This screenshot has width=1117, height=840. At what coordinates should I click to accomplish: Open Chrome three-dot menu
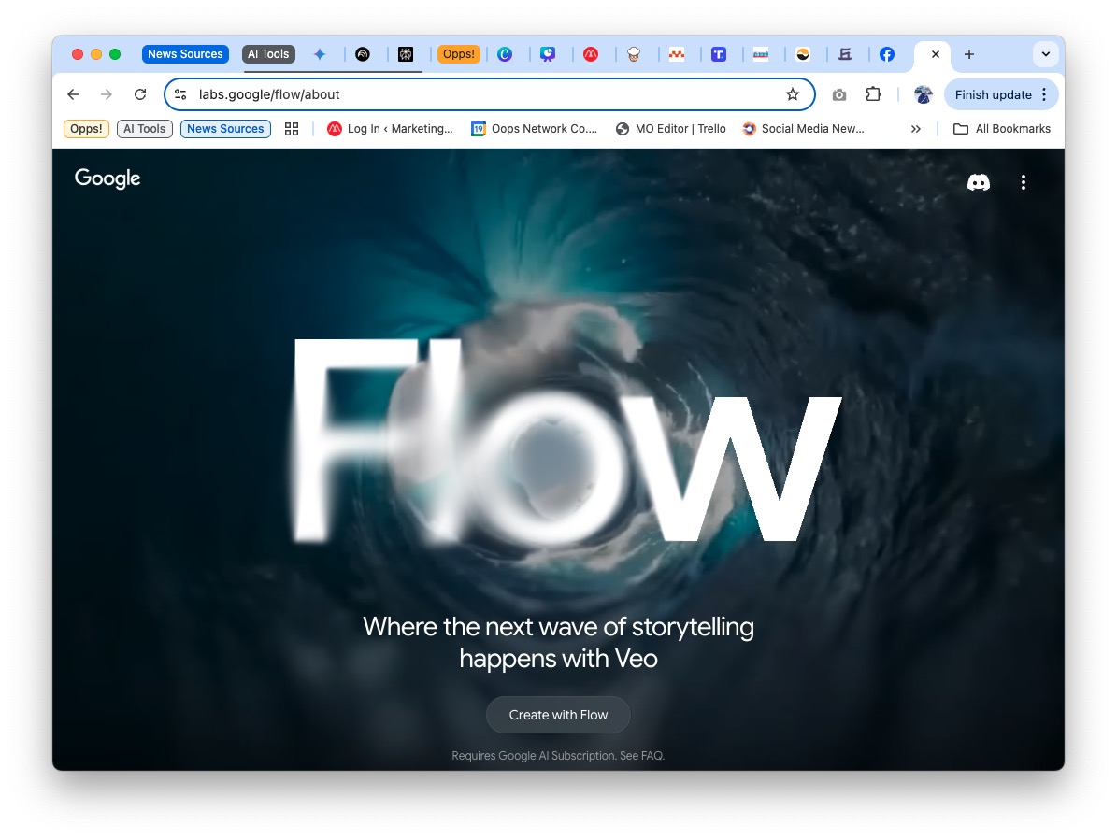pyautogui.click(x=1044, y=94)
